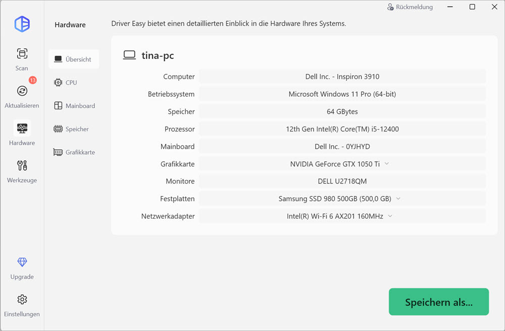This screenshot has width=505, height=331.
Task: Click the Betriebssystem row label
Action: pyautogui.click(x=171, y=94)
